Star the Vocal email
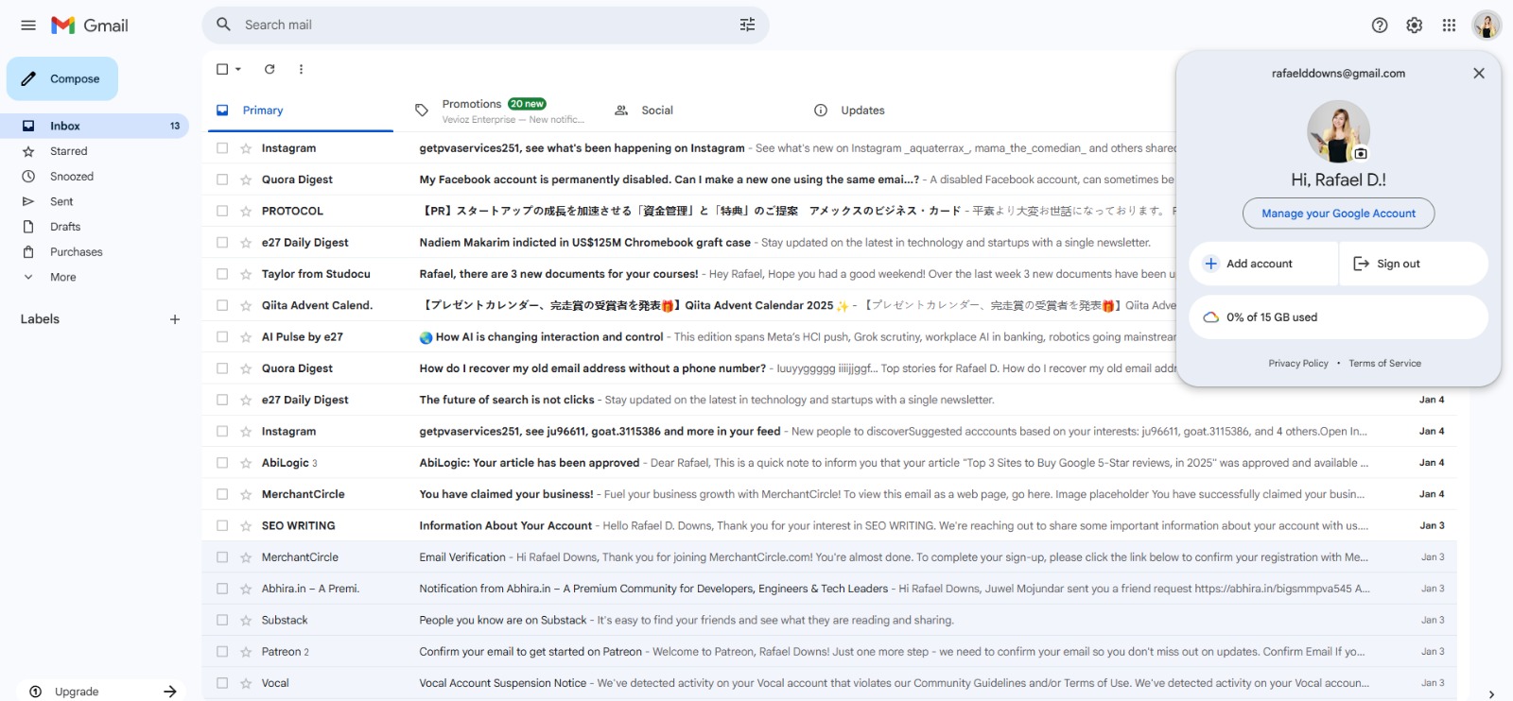Viewport: 1513px width, 701px height. (x=246, y=683)
